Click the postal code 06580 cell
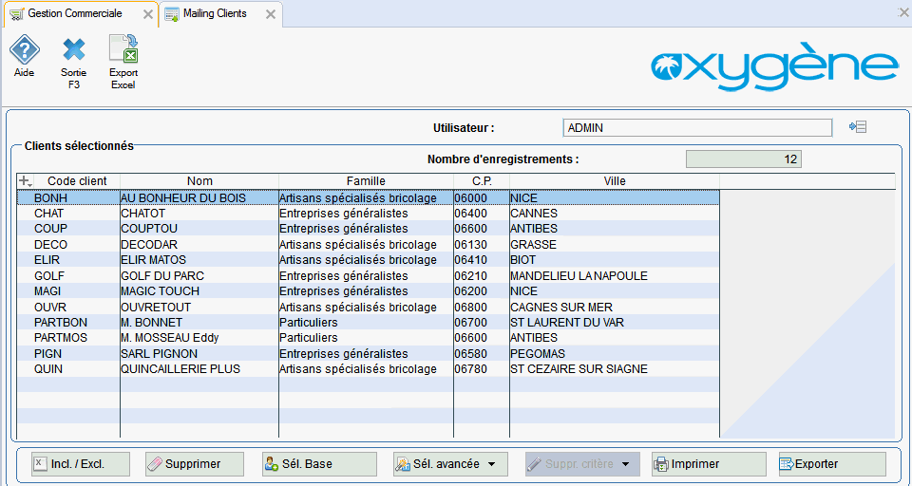The width and height of the screenshot is (912, 486). (482, 353)
